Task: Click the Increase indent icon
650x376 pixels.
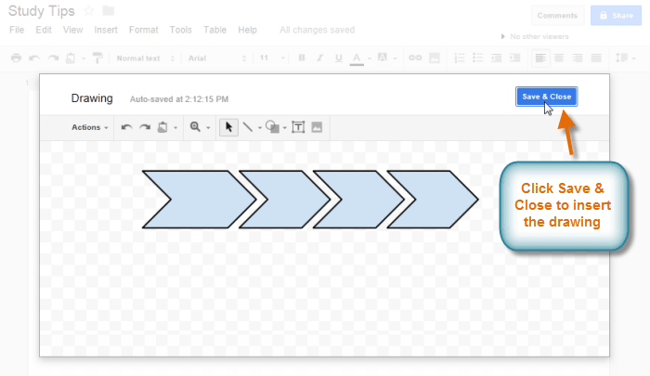Action: tap(514, 58)
